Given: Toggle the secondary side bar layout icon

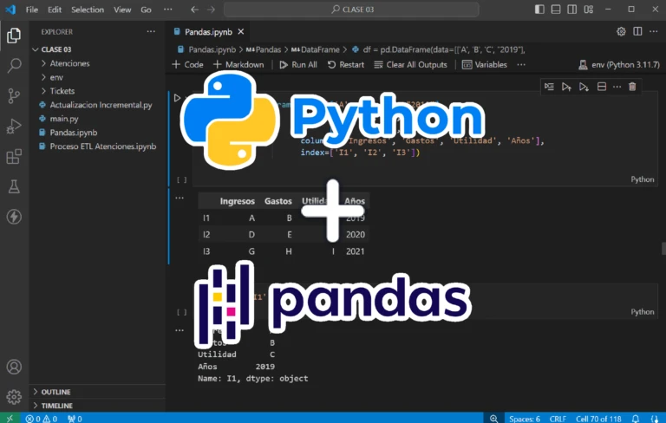Looking at the screenshot, I should 572,10.
